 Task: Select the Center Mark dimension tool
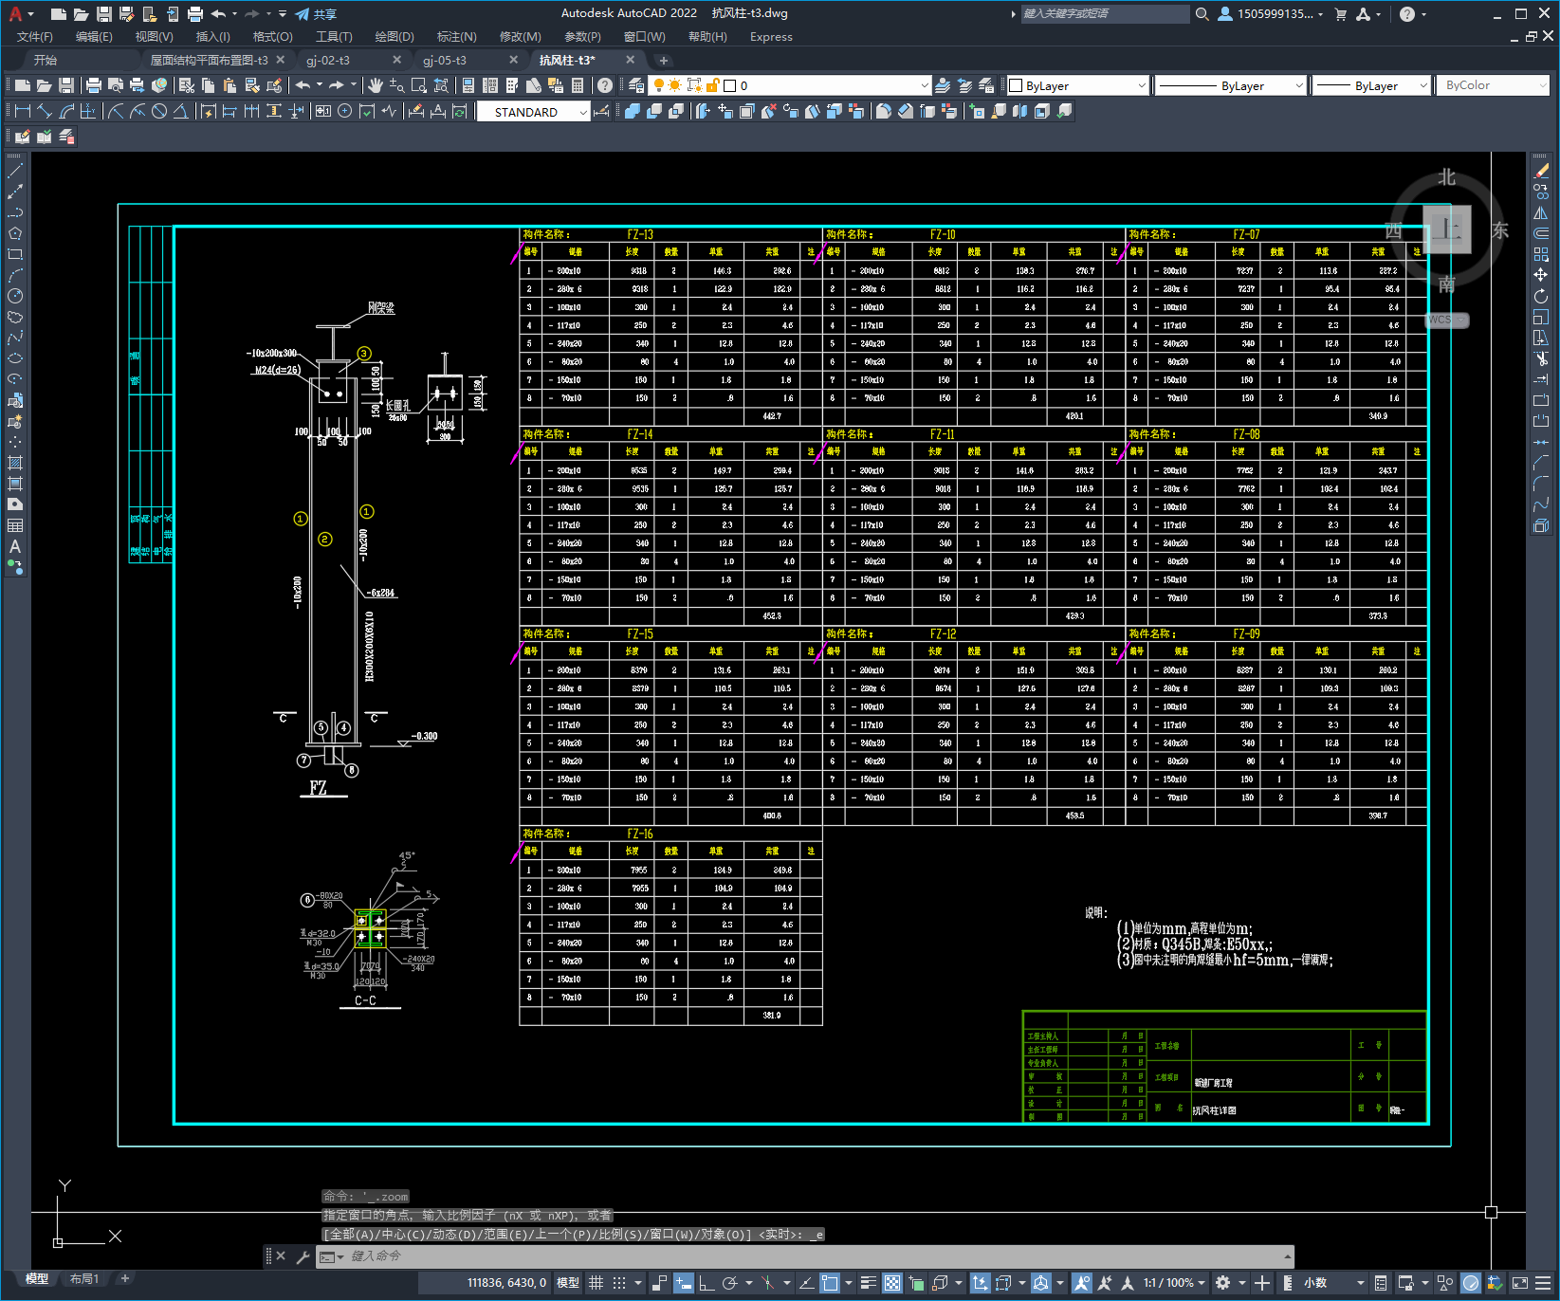[x=345, y=111]
